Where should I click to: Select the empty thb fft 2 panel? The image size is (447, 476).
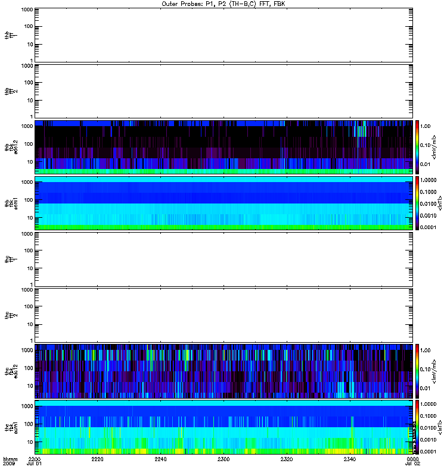coord(224,91)
